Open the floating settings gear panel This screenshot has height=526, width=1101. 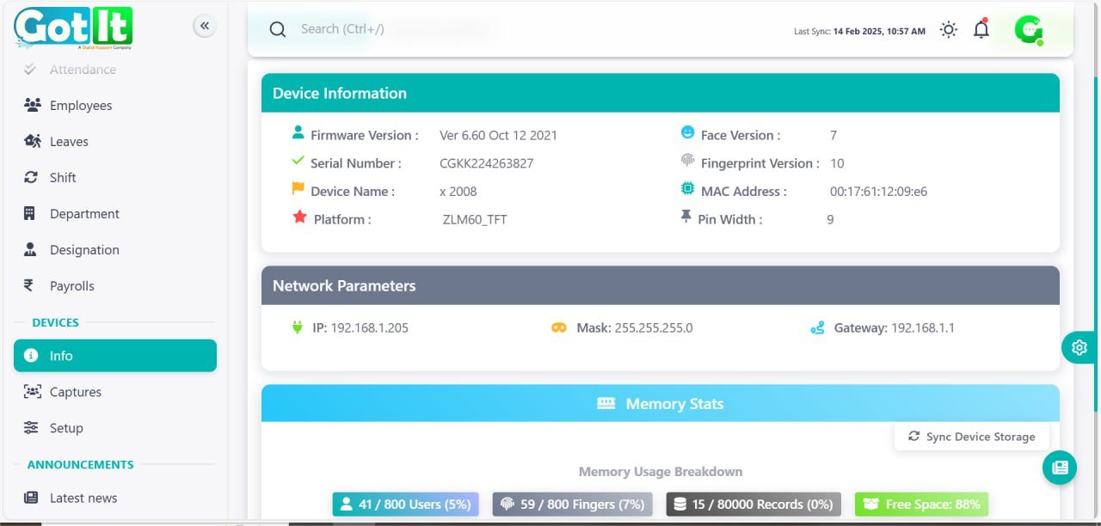(1079, 347)
